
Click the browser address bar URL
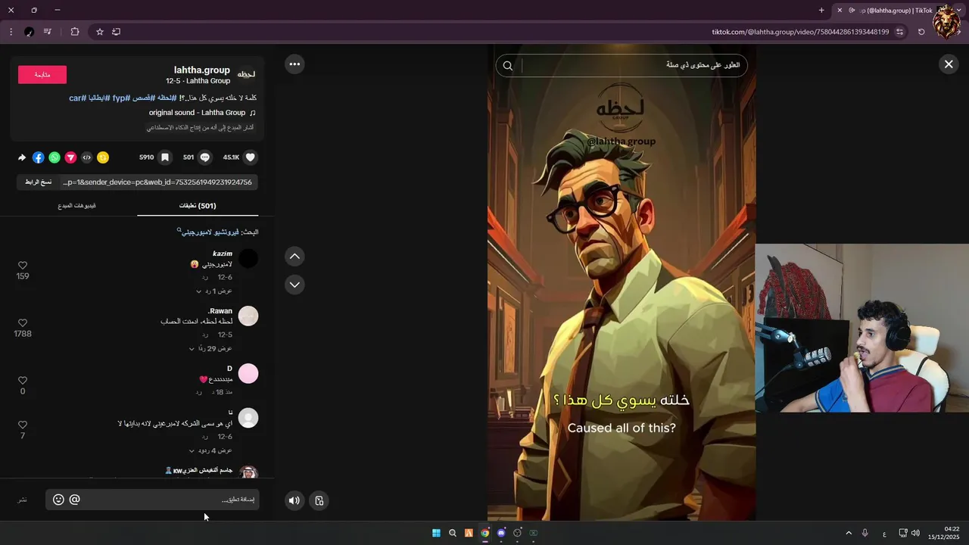[800, 32]
